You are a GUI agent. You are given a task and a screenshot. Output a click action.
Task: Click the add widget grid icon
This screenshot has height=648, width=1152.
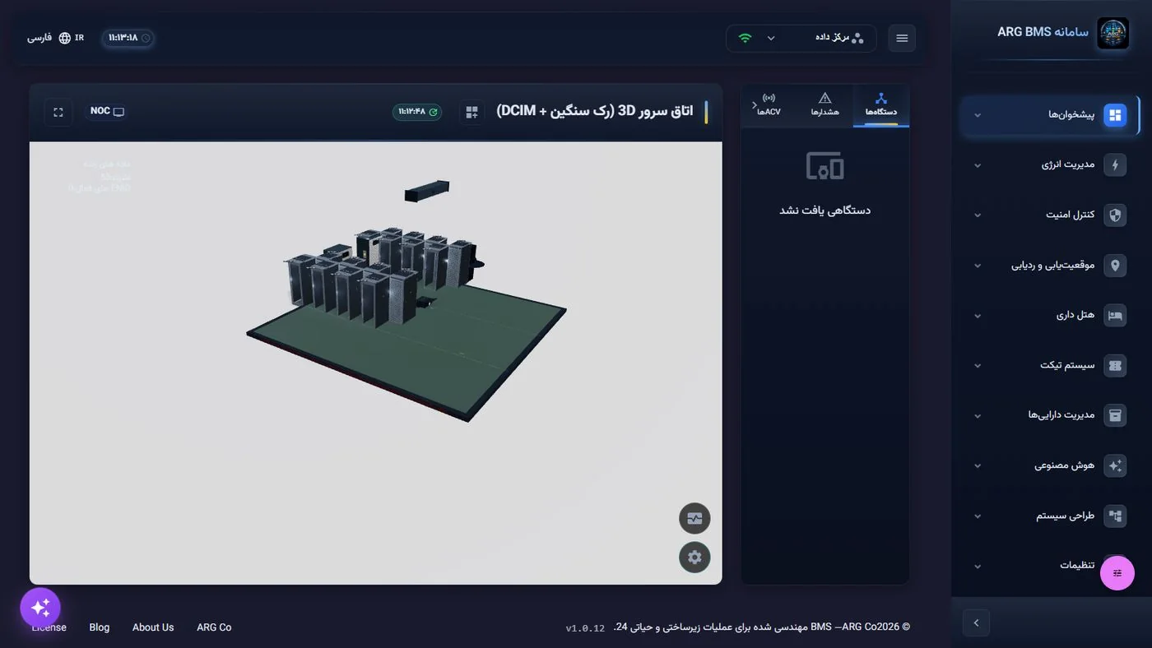pyautogui.click(x=471, y=112)
